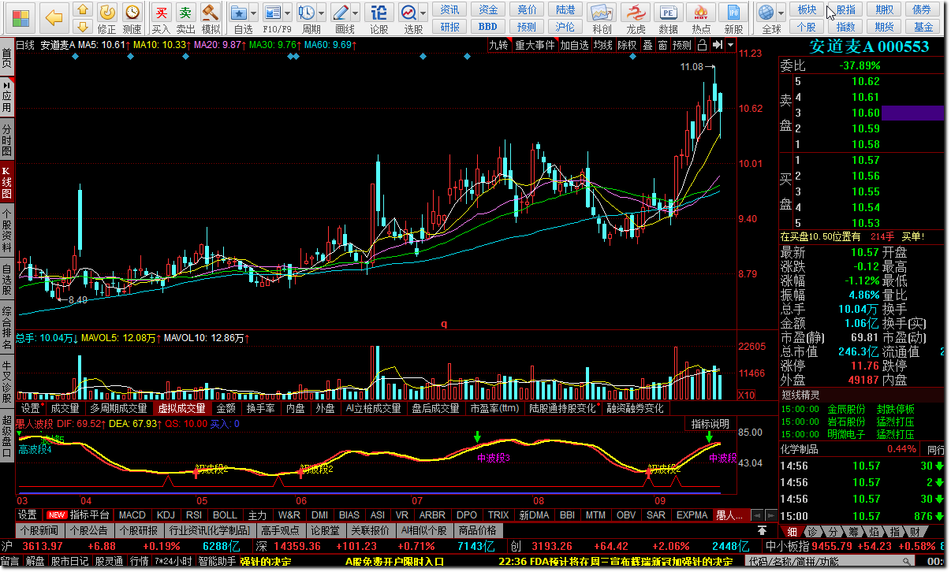
Task: Open the 修正 correction icon
Action: coord(107,13)
